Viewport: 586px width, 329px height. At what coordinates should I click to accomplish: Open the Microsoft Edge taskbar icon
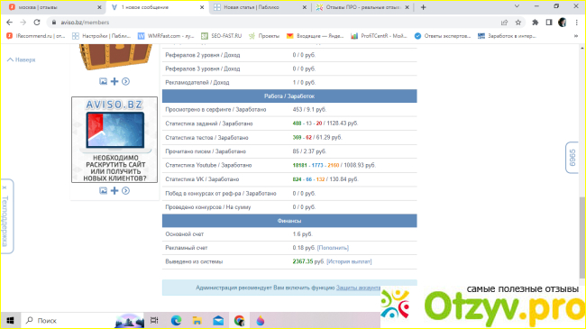[176, 320]
